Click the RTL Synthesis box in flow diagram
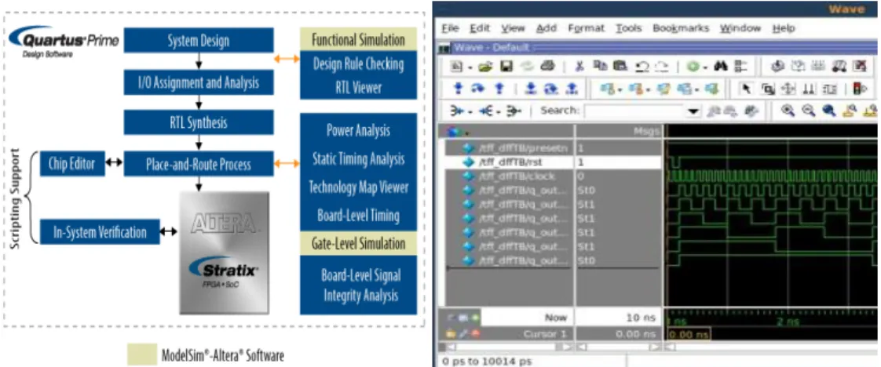This screenshot has width=881, height=367. click(x=199, y=122)
